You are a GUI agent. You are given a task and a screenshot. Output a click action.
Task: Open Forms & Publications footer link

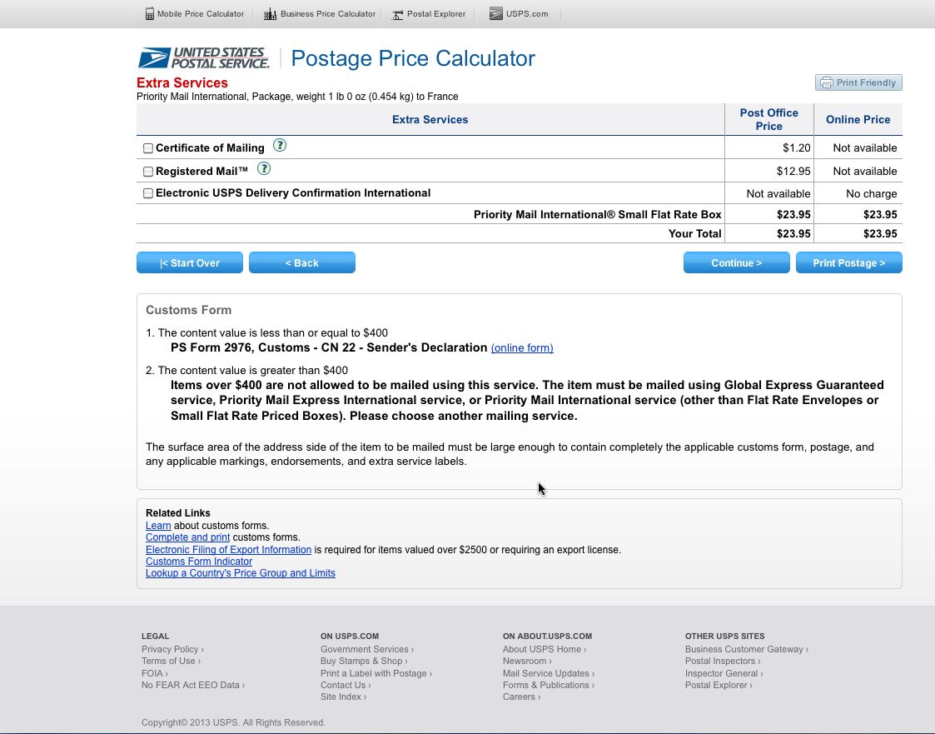(x=548, y=685)
